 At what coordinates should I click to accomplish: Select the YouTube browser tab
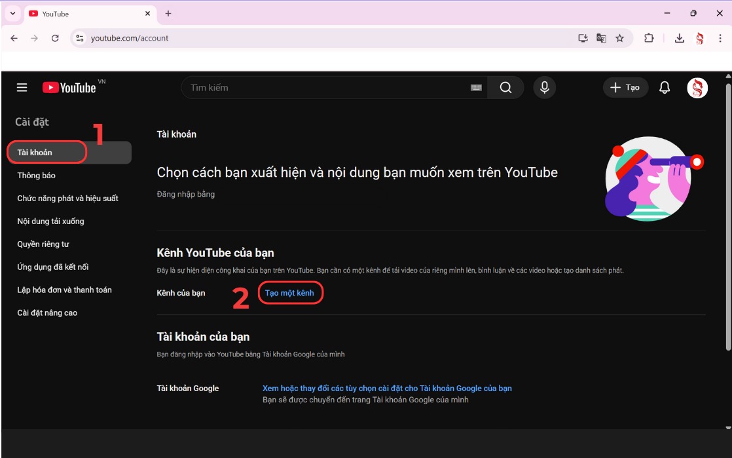pos(90,14)
